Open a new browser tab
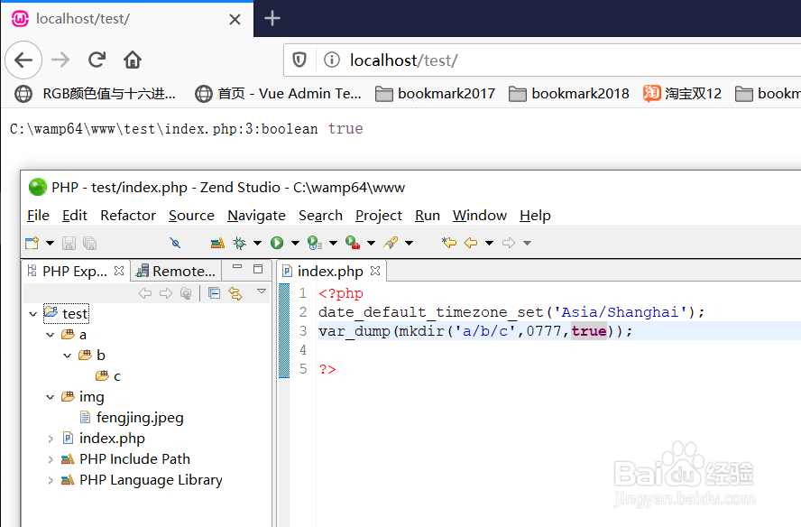The height and width of the screenshot is (527, 801). point(272,18)
